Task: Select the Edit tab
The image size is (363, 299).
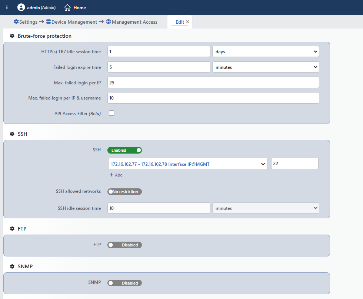Action: coord(180,22)
